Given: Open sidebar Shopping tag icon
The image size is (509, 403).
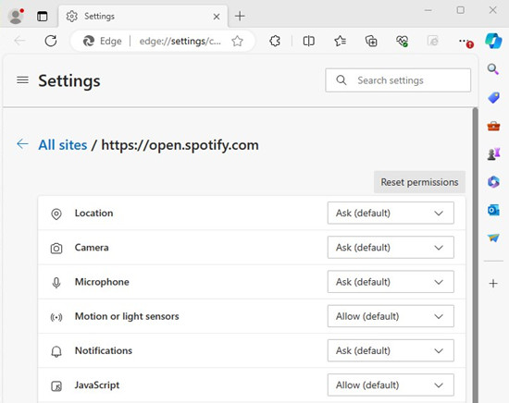Looking at the screenshot, I should [493, 97].
